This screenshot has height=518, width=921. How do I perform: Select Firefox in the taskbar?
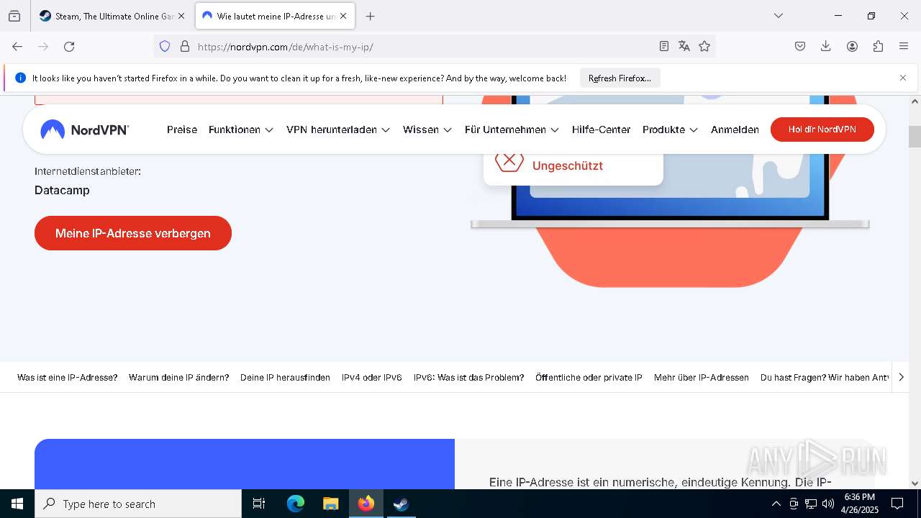[366, 504]
